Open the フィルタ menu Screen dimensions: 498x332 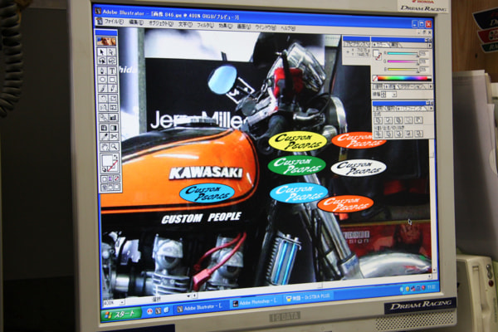(x=205, y=25)
